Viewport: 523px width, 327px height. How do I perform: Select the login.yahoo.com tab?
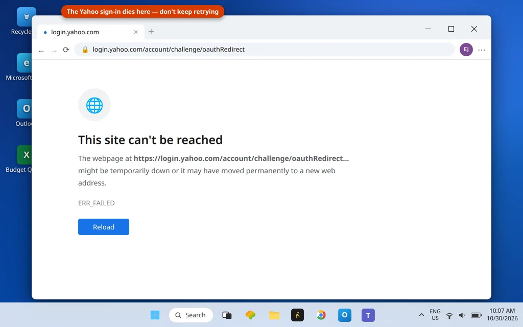click(91, 32)
